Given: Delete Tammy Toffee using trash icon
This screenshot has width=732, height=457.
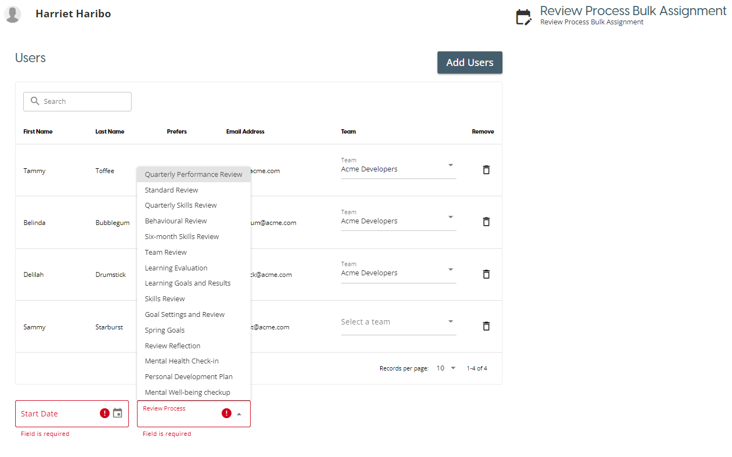Looking at the screenshot, I should point(486,170).
